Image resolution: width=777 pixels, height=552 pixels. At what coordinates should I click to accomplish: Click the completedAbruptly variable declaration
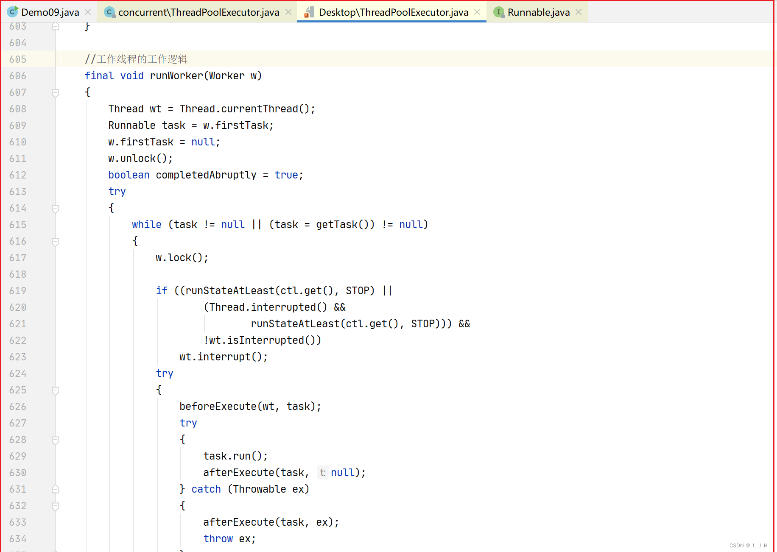pos(206,175)
